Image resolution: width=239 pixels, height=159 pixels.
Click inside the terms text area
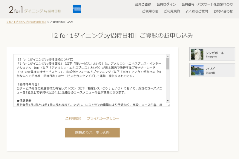click(92, 80)
